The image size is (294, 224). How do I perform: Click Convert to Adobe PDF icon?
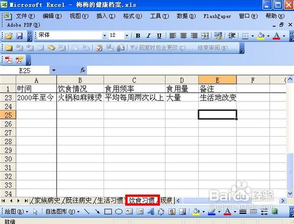click(8, 60)
